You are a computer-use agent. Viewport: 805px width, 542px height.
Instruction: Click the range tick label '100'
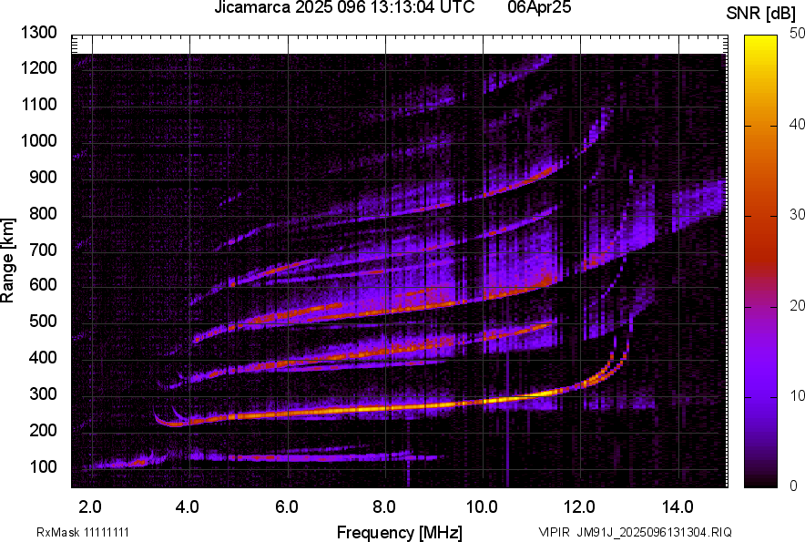[x=43, y=466]
